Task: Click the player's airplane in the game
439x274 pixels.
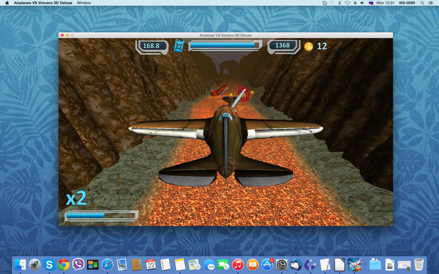Action: pyautogui.click(x=226, y=140)
